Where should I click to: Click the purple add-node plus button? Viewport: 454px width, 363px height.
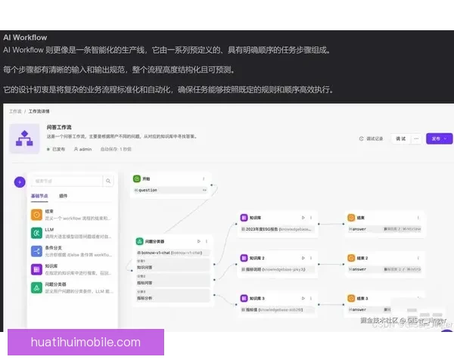tap(20, 182)
